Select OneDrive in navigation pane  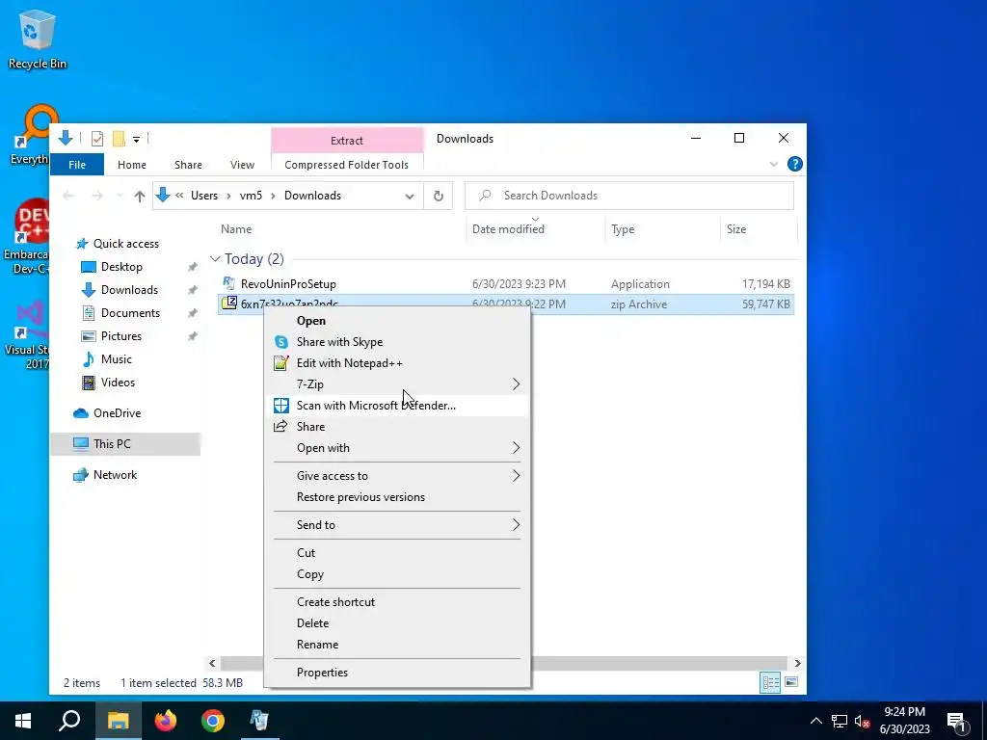click(117, 412)
